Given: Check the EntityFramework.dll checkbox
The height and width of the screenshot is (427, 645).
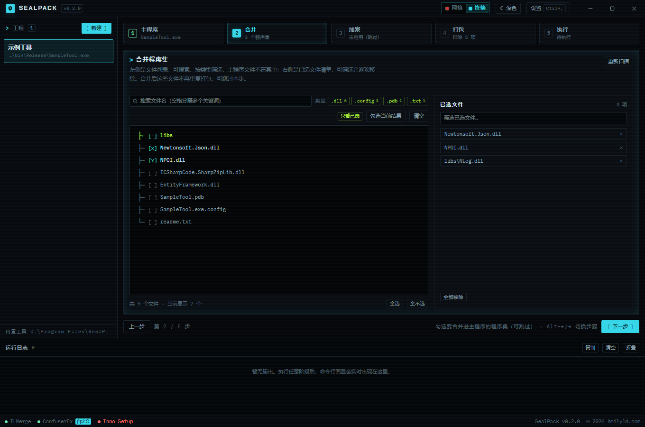Looking at the screenshot, I should coord(152,185).
